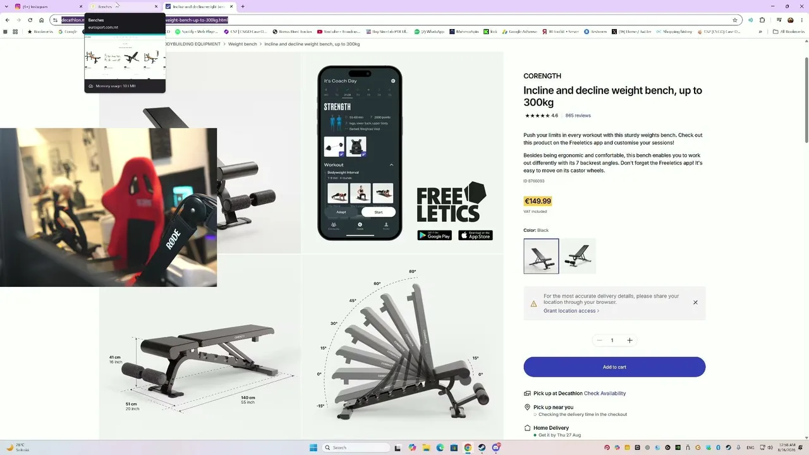
Task: Open the taskbar weather widget
Action: click(x=19, y=447)
